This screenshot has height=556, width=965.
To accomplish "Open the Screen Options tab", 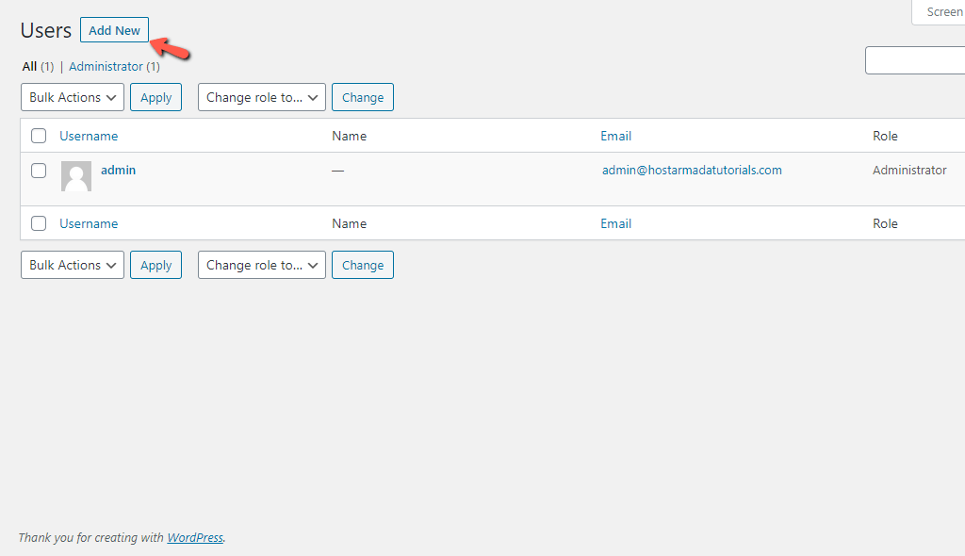I will coord(939,11).
